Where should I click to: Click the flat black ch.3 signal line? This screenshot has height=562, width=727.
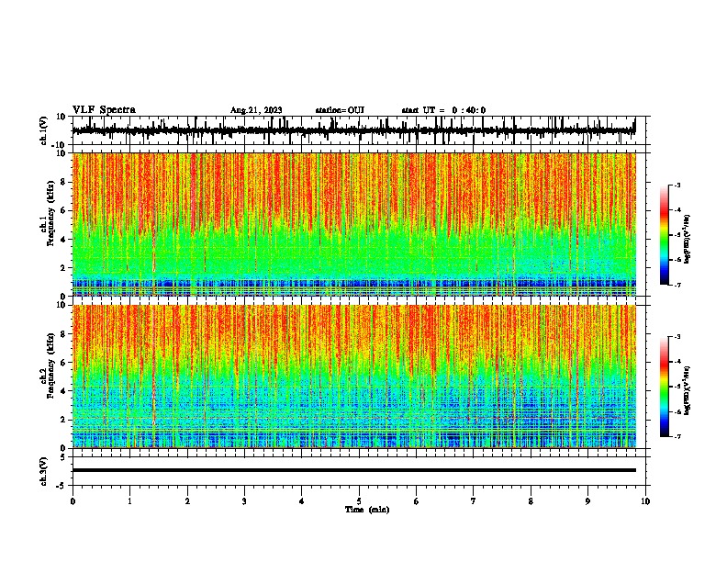pos(353,470)
